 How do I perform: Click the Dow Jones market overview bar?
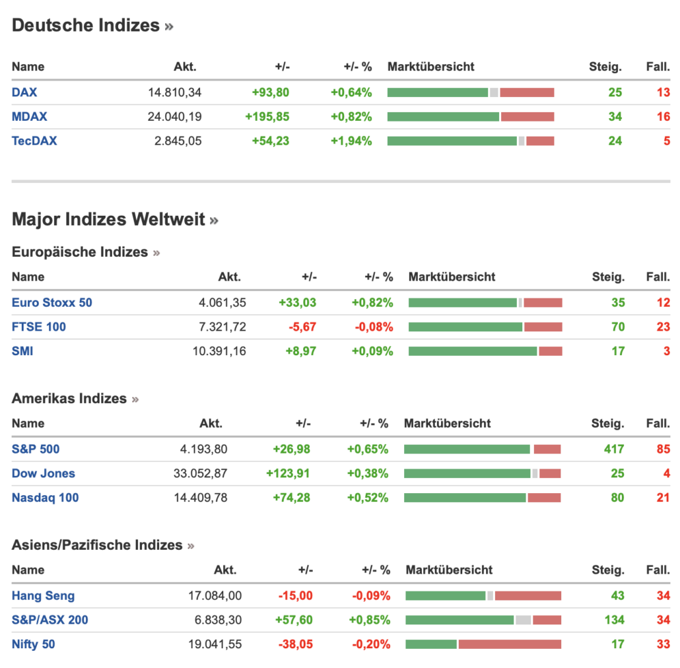[482, 473]
